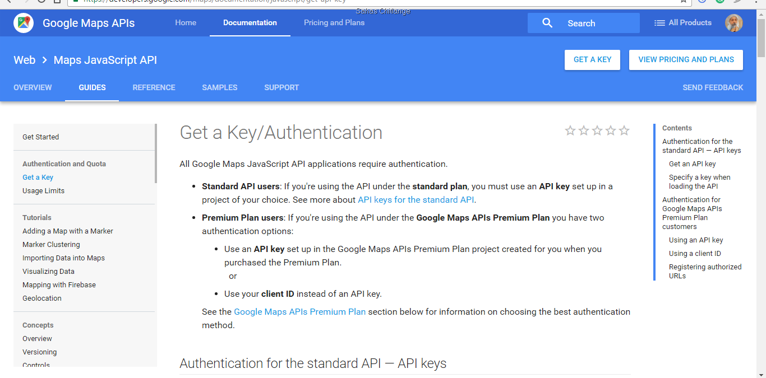This screenshot has height=378, width=766.
Task: Jump to Using a client ID section
Action: pyautogui.click(x=695, y=254)
